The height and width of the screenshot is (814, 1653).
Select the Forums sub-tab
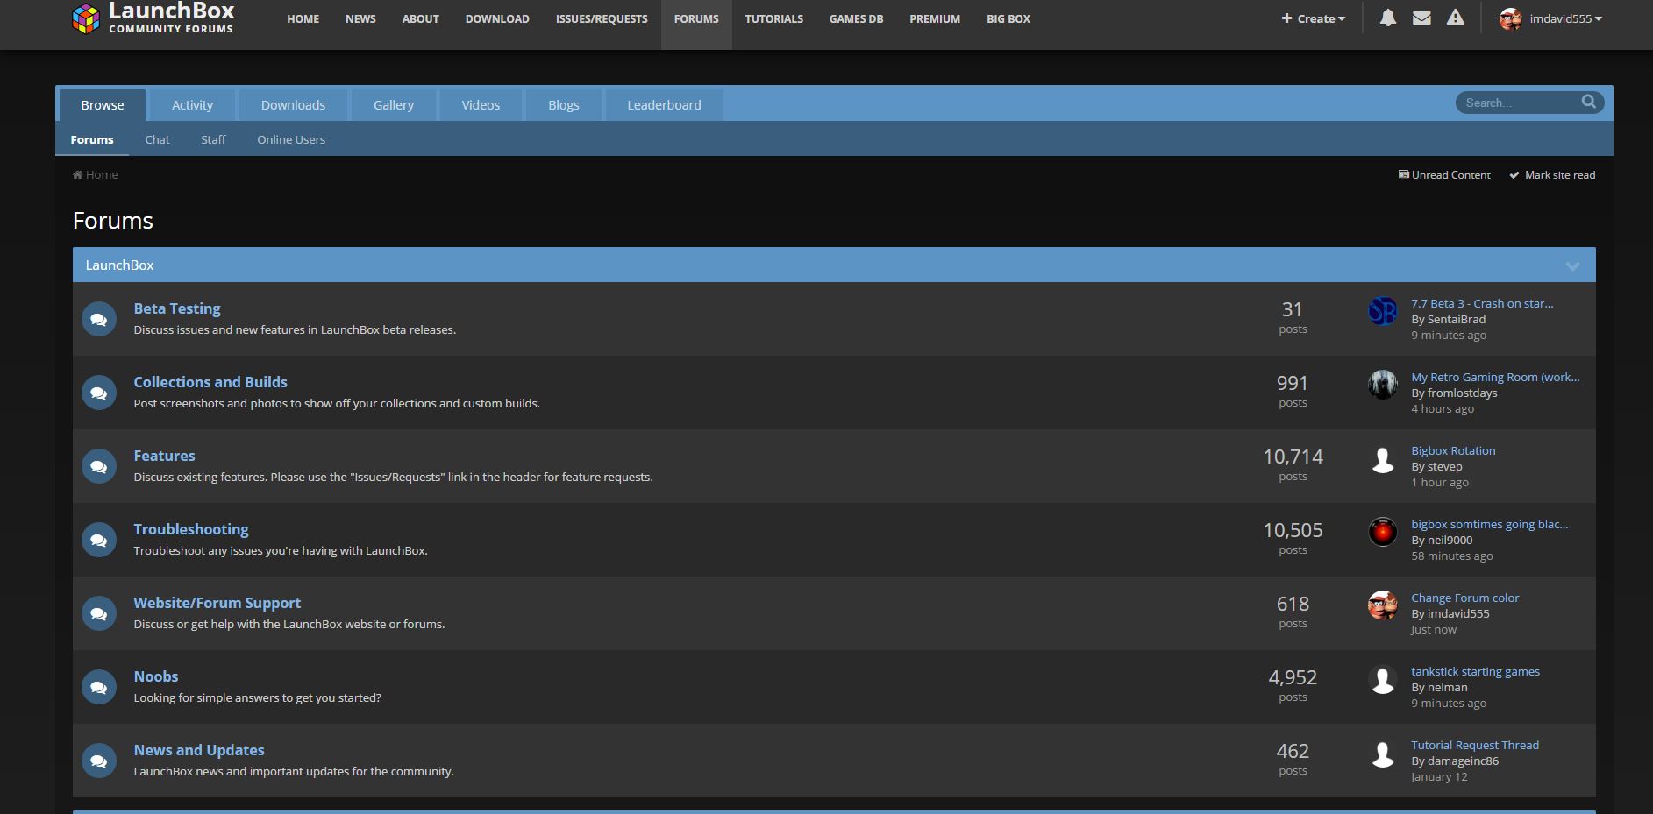click(92, 139)
